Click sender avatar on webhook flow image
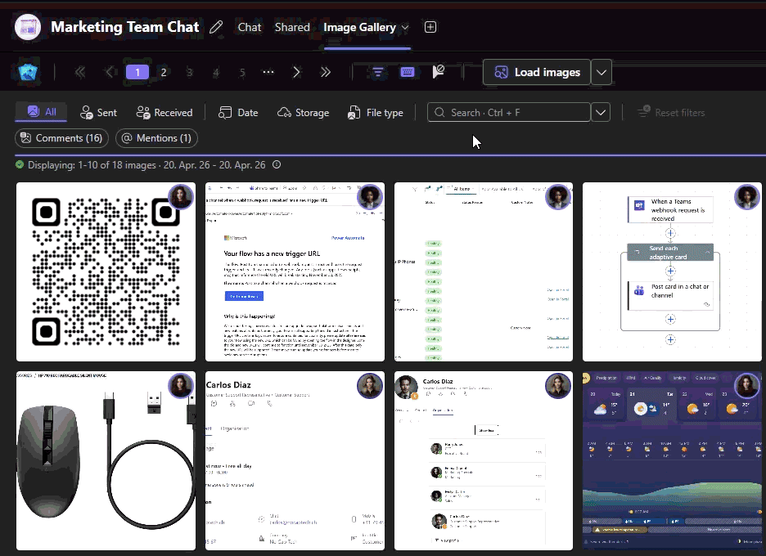Viewport: 766px width, 556px height. click(x=747, y=197)
